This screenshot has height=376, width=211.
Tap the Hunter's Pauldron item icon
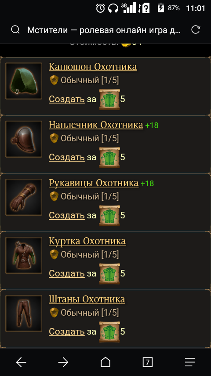pos(24,139)
